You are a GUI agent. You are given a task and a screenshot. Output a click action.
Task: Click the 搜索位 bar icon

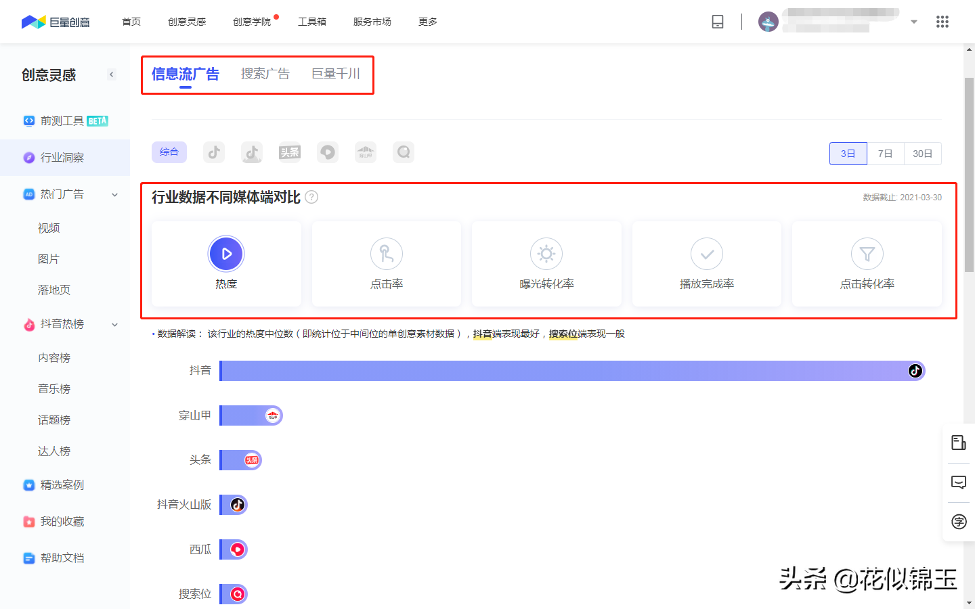coord(238,594)
